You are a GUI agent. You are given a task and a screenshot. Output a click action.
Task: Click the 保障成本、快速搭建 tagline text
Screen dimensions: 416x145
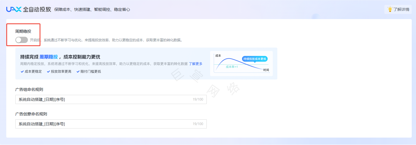(x=92, y=9)
